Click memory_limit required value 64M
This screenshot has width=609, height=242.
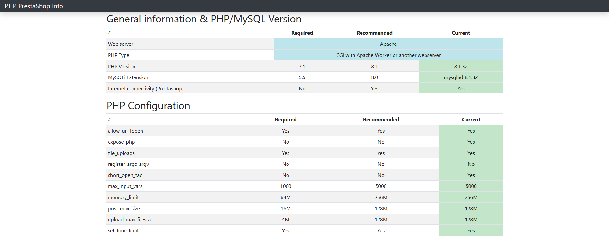click(286, 198)
